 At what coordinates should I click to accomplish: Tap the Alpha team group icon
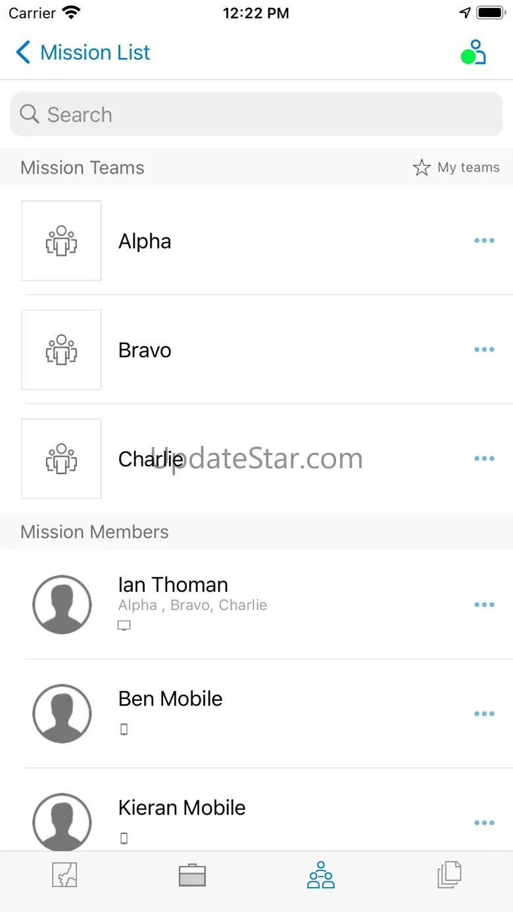click(61, 241)
